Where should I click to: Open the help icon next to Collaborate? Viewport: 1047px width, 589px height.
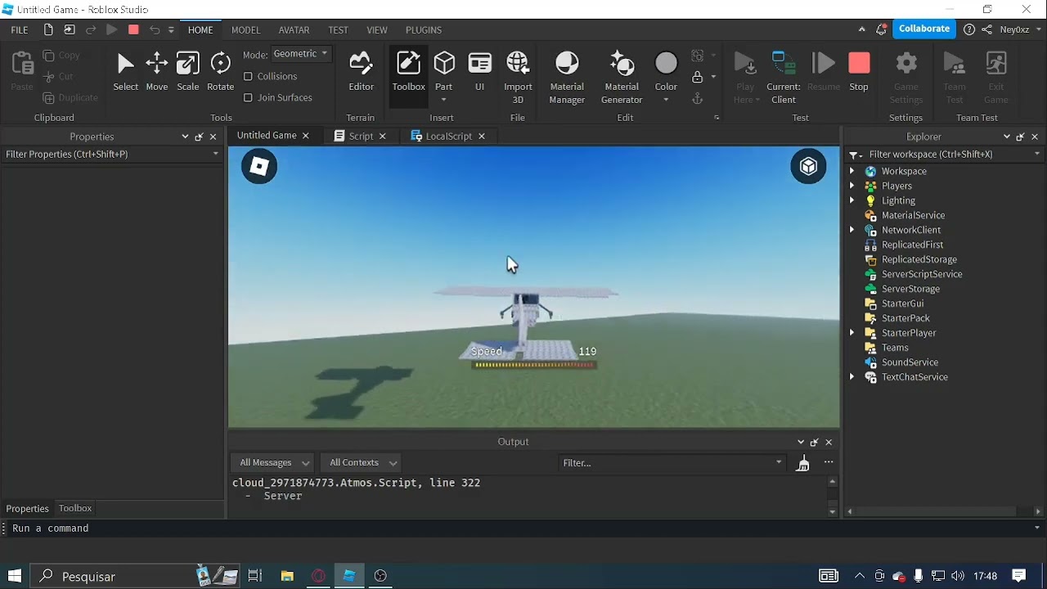coord(969,29)
